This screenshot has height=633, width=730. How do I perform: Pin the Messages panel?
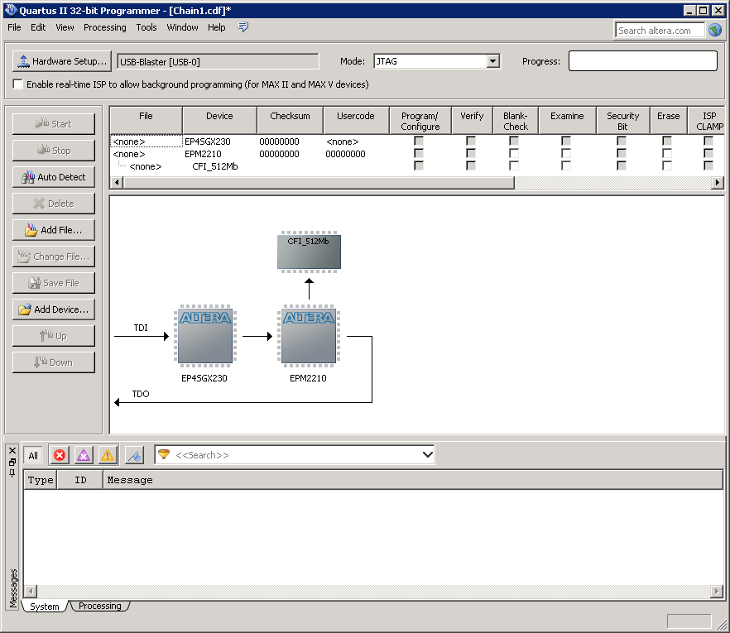pyautogui.click(x=12, y=473)
